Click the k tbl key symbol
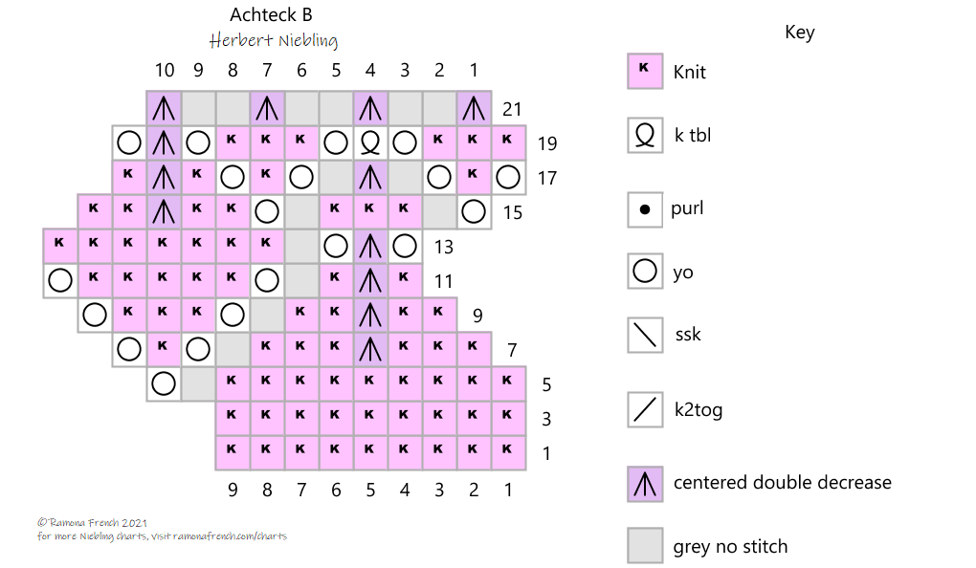Image resolution: width=976 pixels, height=568 pixels. 645,136
